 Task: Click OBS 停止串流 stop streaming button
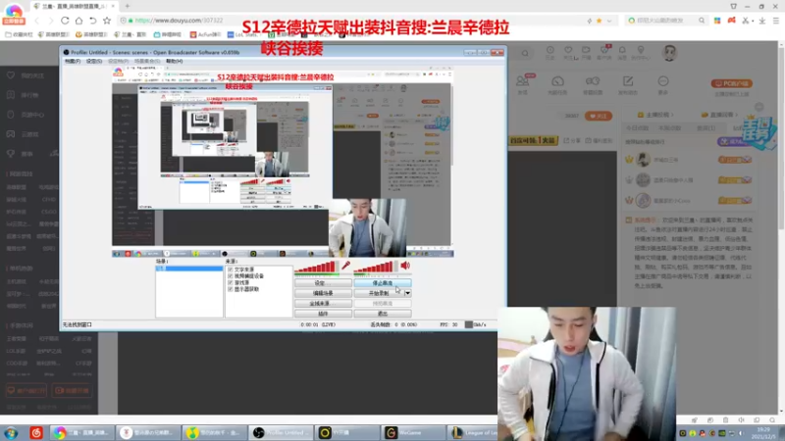tap(383, 283)
